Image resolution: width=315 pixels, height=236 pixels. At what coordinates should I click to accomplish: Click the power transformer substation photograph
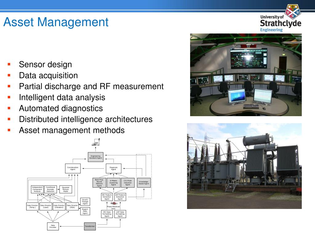pyautogui.click(x=244, y=166)
